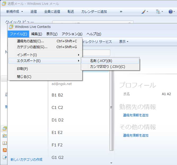Show hidden toolbar items with chevron
This screenshot has height=165, width=177.
(121, 12)
